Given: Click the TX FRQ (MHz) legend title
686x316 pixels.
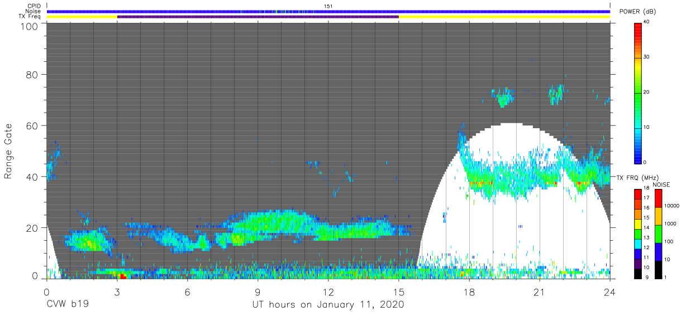Looking at the screenshot, I should pyautogui.click(x=637, y=177).
